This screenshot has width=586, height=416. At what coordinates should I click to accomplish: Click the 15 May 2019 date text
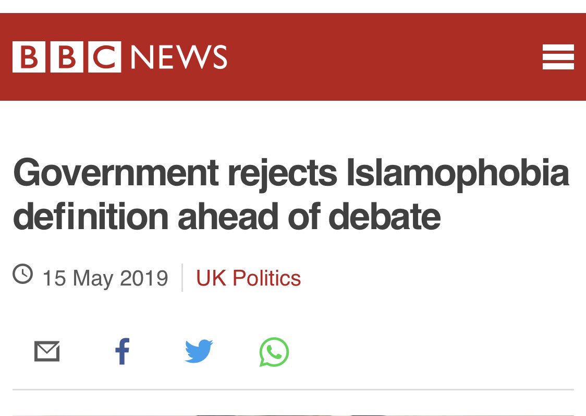pos(105,278)
